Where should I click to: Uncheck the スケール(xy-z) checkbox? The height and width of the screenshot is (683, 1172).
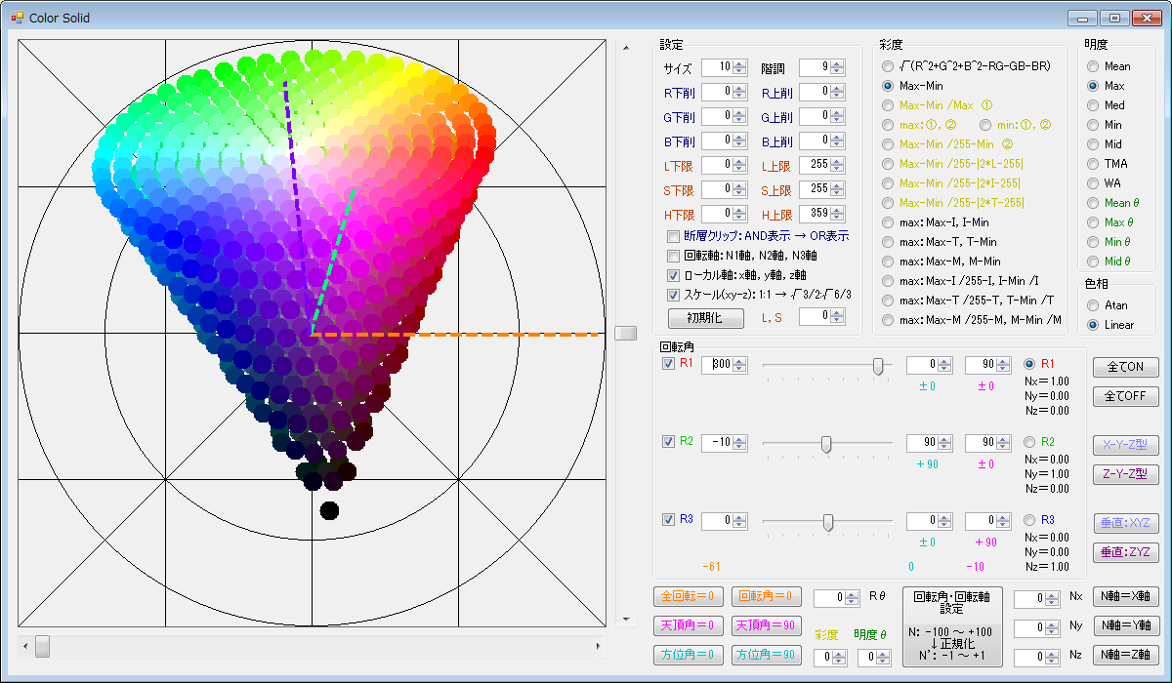tap(673, 295)
